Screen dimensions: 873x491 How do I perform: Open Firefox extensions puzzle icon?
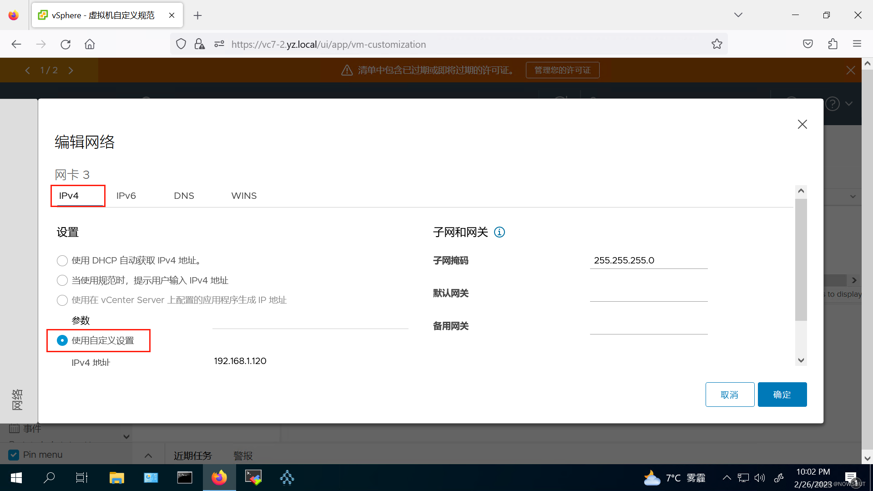833,44
